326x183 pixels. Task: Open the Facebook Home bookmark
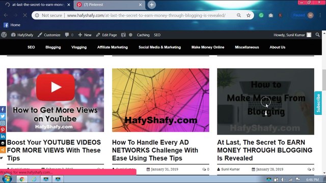click(12, 25)
